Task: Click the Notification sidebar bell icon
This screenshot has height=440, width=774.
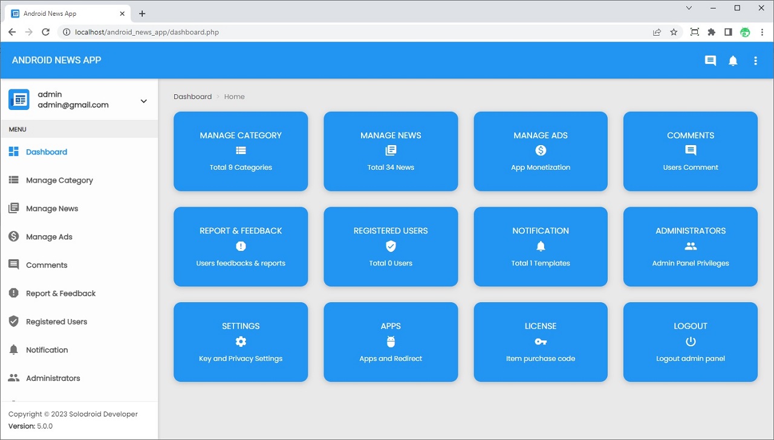Action: click(x=13, y=350)
